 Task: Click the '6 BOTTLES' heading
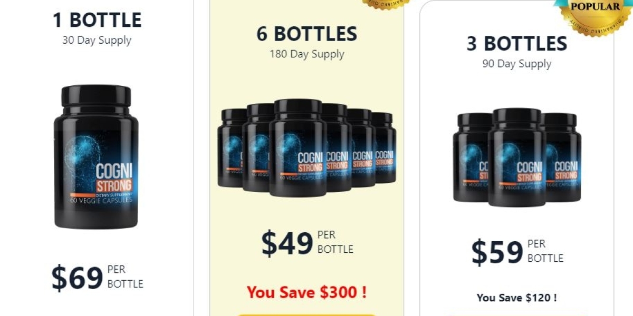tap(306, 34)
